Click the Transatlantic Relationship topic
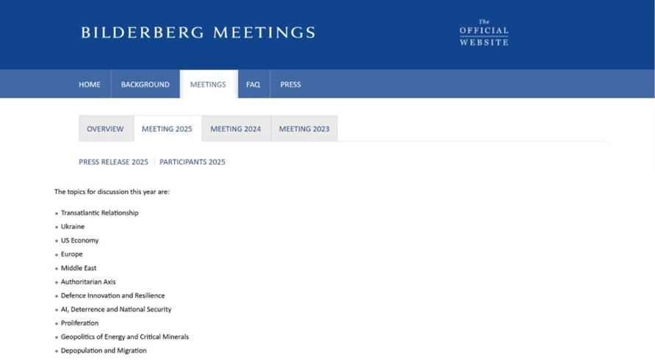The width and height of the screenshot is (655, 363). pos(99,213)
